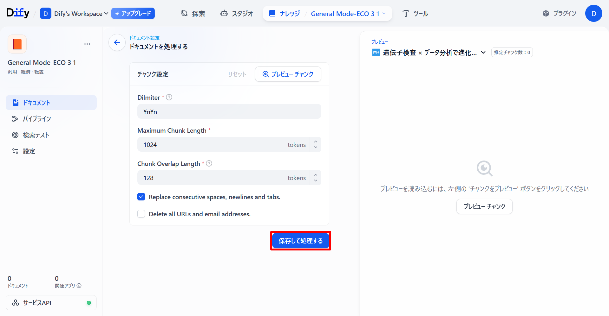Increase Maximum Chunk Length with up stepper

point(316,142)
